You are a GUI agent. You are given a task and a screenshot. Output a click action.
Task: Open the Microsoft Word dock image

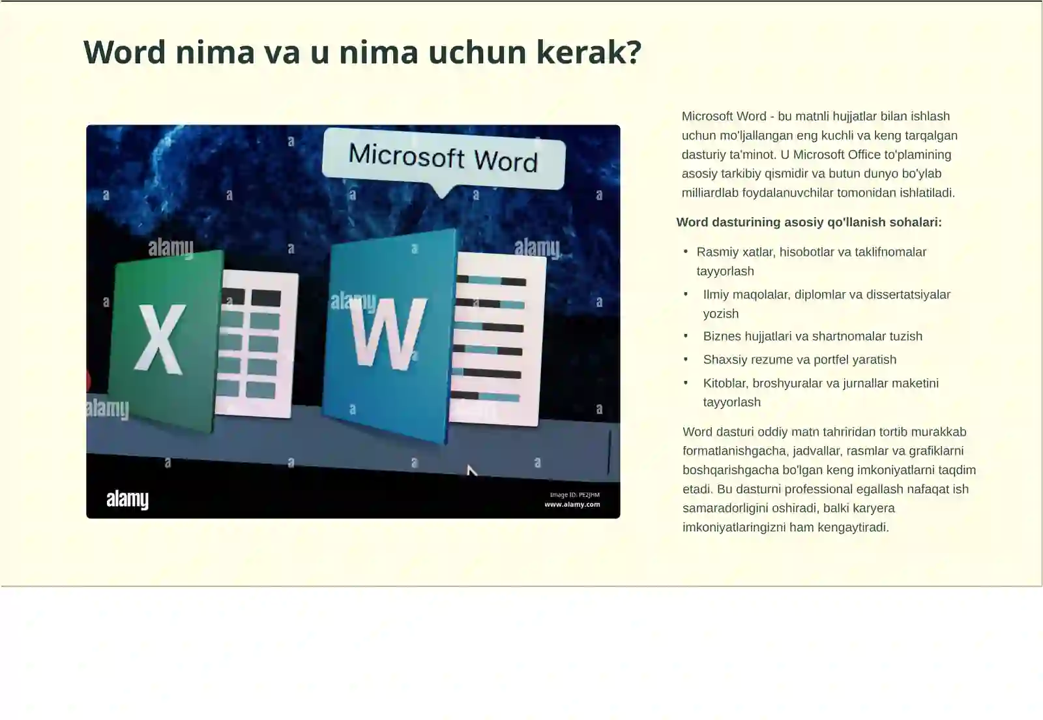pos(353,322)
